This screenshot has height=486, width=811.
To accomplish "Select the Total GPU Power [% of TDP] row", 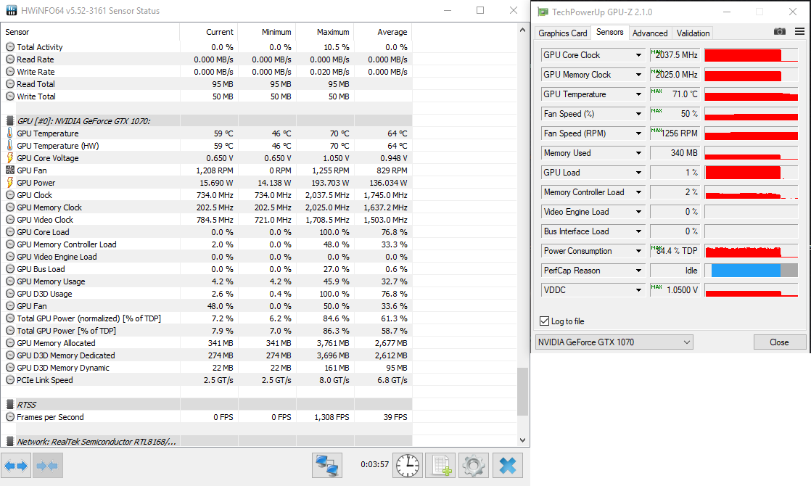I will coord(207,331).
